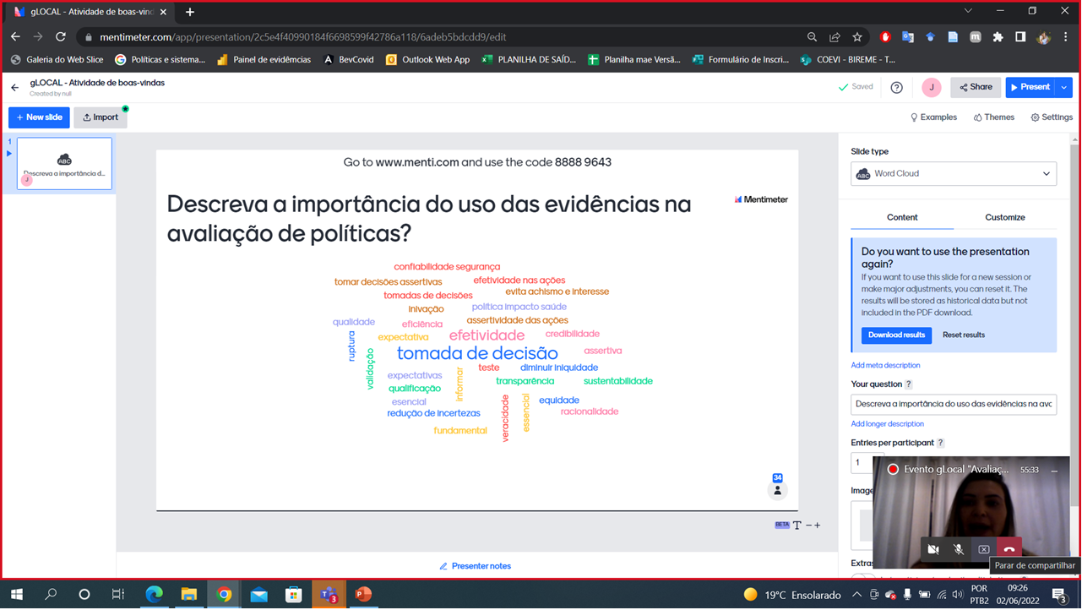
Task: Click the Add meta description link
Action: point(885,366)
